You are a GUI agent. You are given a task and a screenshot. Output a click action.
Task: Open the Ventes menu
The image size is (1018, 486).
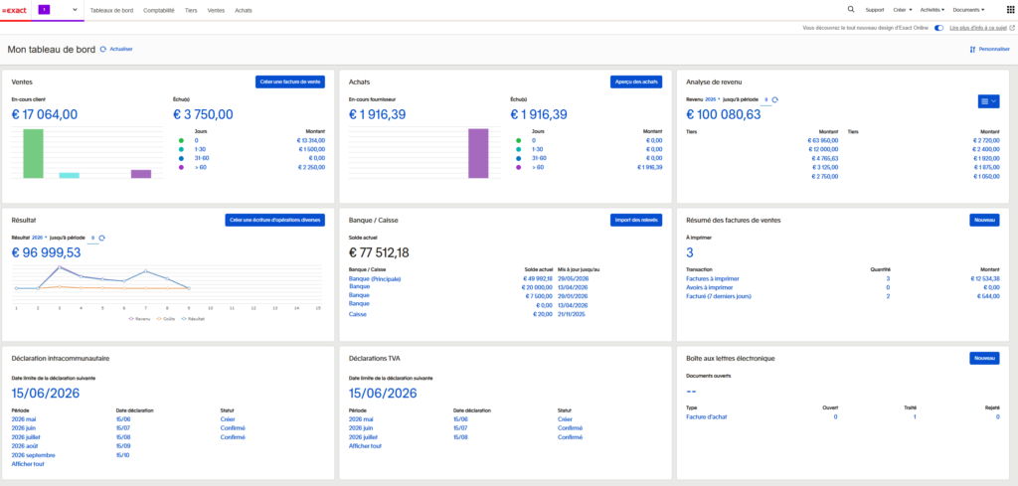click(x=216, y=10)
